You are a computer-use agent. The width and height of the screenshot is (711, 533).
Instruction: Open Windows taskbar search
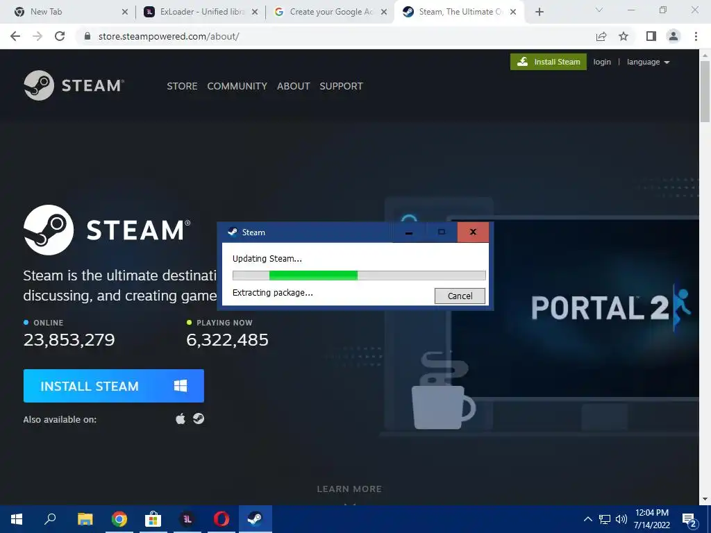(50, 519)
